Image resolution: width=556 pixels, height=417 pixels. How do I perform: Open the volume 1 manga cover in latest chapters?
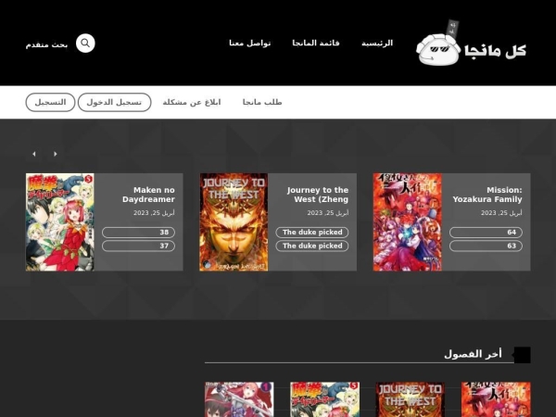(239, 399)
